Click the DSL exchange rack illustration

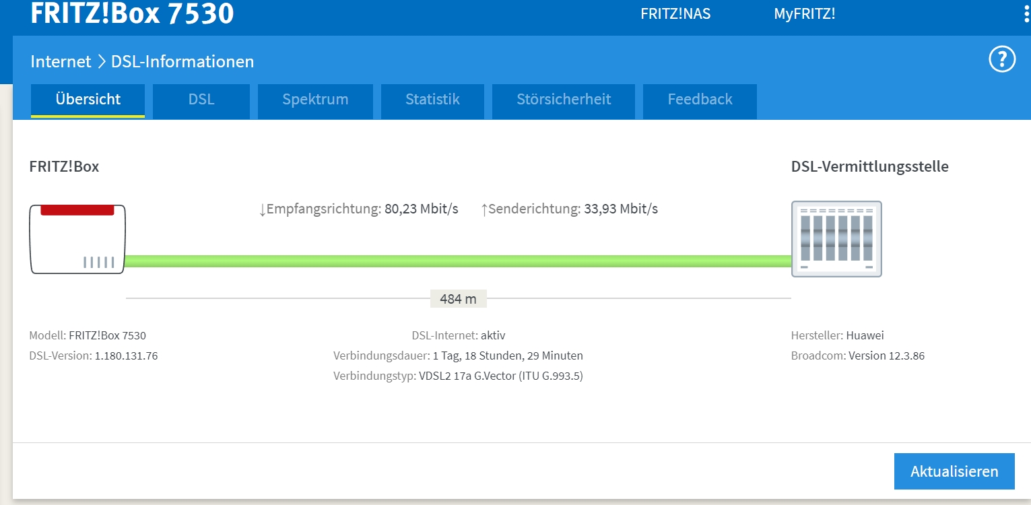[836, 239]
